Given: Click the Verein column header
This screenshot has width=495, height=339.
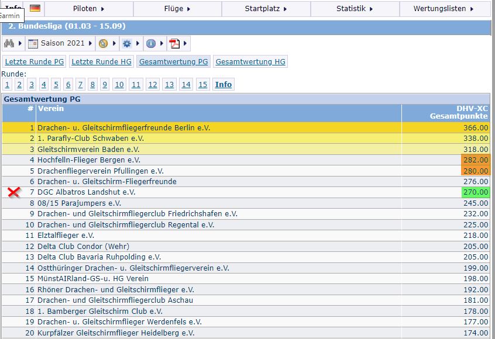Looking at the screenshot, I should pyautogui.click(x=218, y=113).
